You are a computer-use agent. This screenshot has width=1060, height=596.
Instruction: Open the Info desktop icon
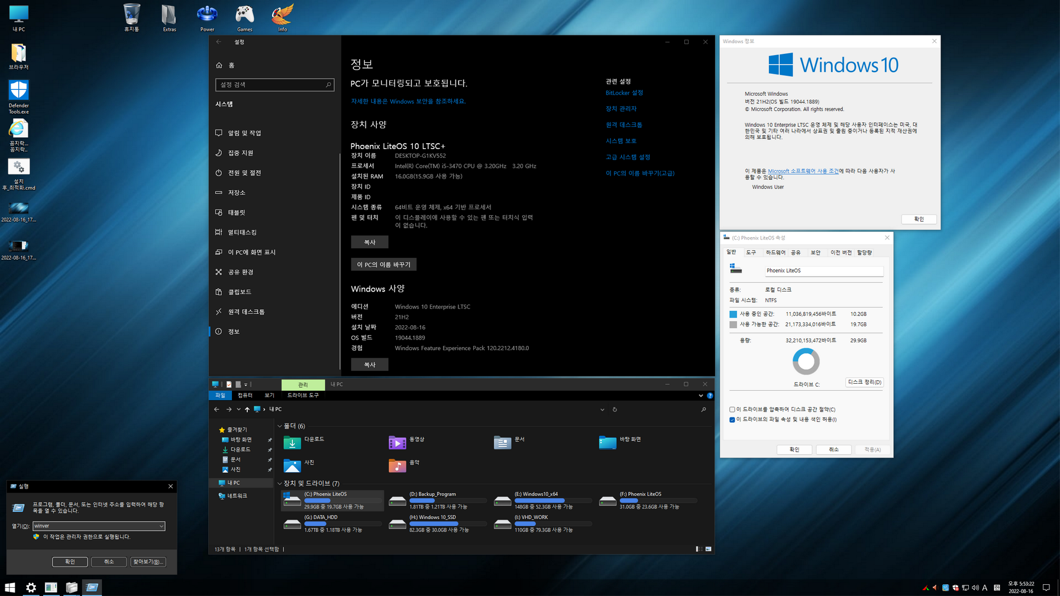[x=282, y=18]
